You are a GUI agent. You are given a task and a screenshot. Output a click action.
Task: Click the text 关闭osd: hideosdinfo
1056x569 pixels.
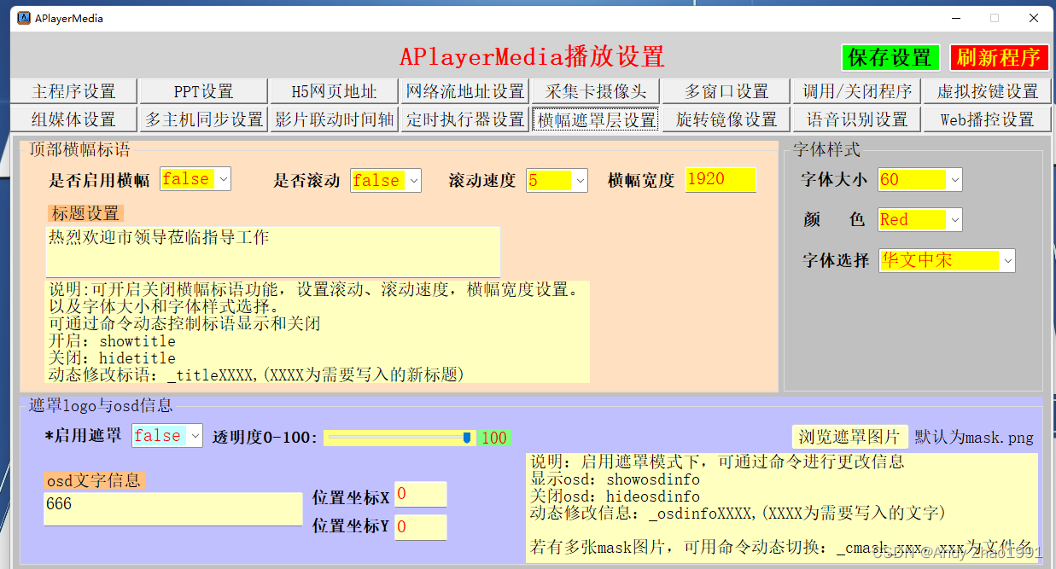point(615,496)
